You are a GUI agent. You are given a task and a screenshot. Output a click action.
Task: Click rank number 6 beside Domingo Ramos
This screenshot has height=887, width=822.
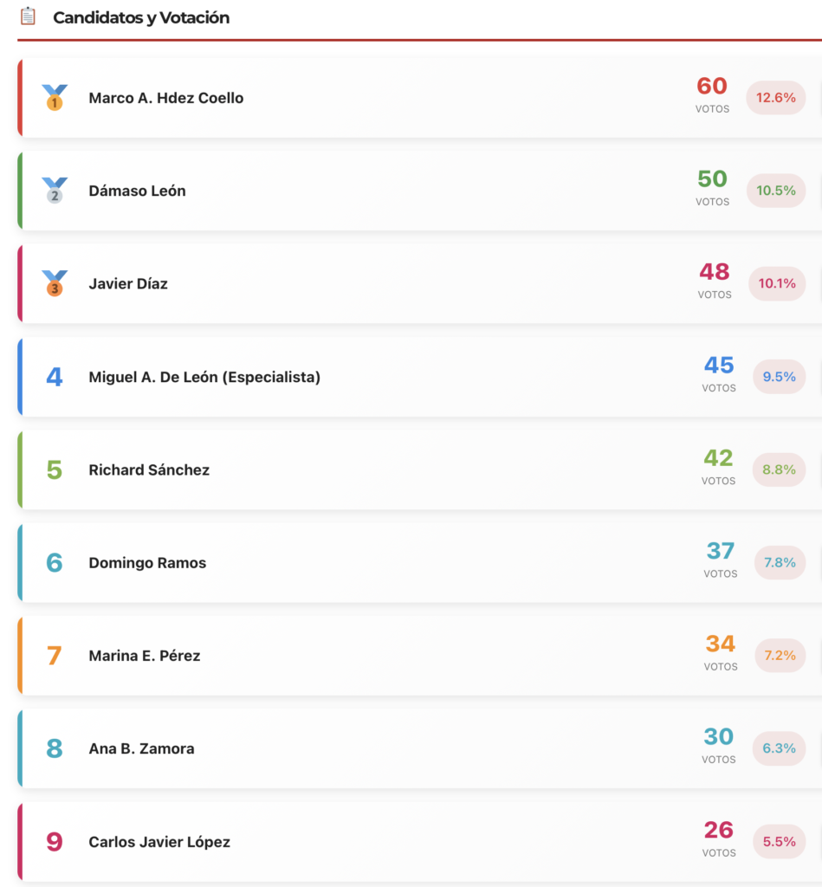(55, 563)
